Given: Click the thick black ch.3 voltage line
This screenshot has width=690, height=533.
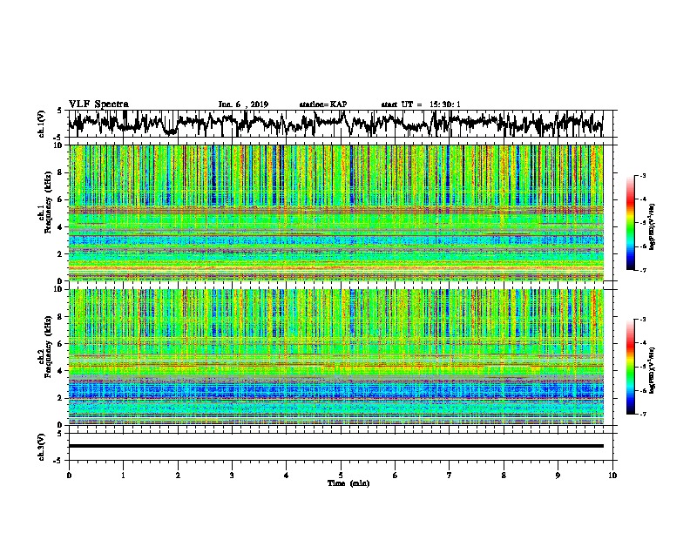Looking at the screenshot, I should pos(335,446).
